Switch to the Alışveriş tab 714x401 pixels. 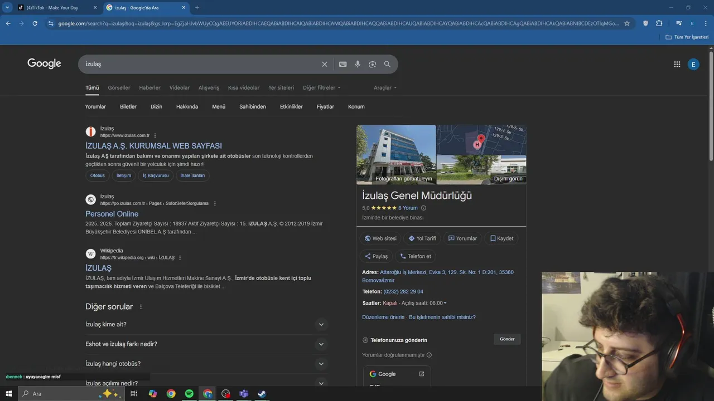pyautogui.click(x=209, y=87)
